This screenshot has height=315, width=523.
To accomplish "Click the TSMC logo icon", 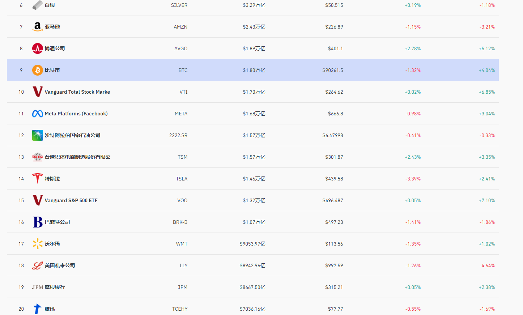I will coord(37,157).
